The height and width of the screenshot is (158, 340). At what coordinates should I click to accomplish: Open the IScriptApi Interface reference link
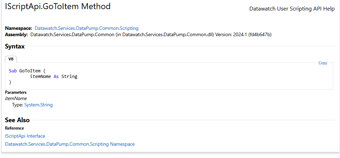(x=25, y=136)
